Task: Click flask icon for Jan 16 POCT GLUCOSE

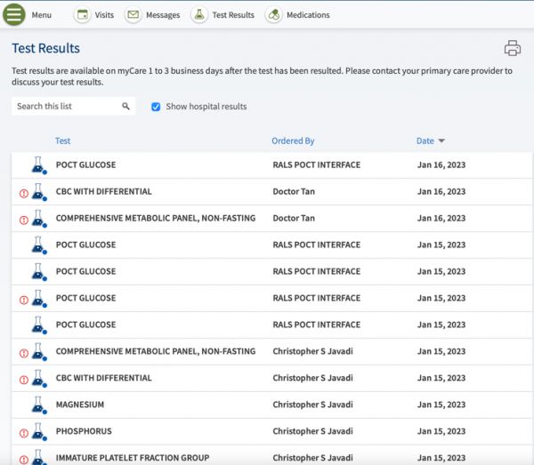Action: [x=39, y=165]
